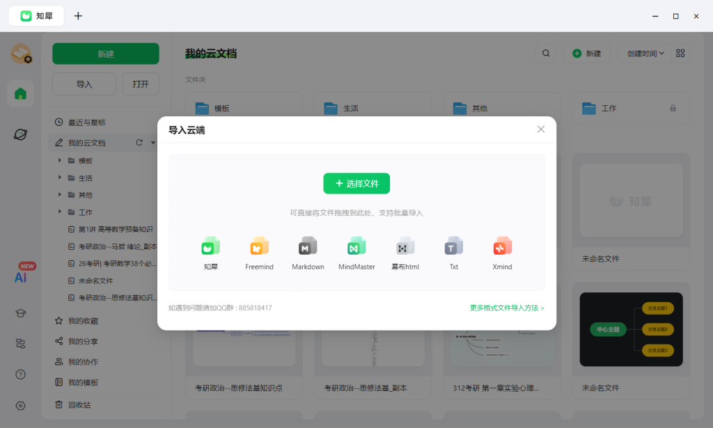
Task: Select the 幕布html import format icon
Action: pos(405,246)
